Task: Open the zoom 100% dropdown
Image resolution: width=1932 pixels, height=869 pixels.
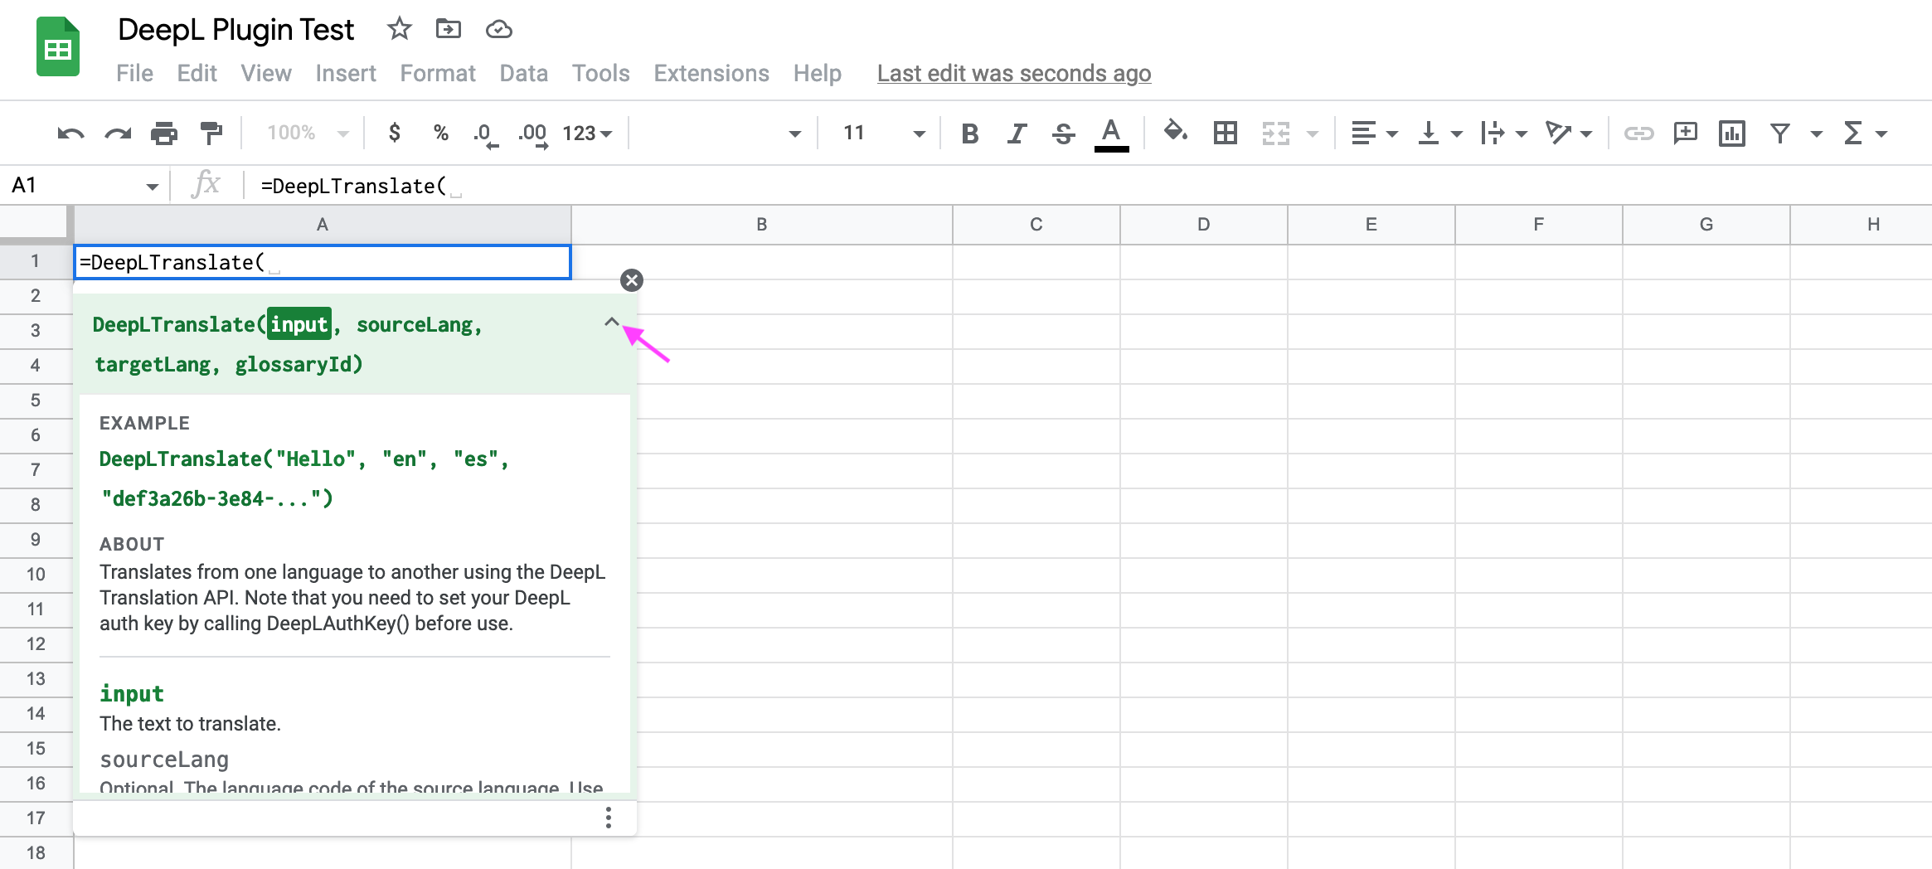Action: [x=308, y=133]
